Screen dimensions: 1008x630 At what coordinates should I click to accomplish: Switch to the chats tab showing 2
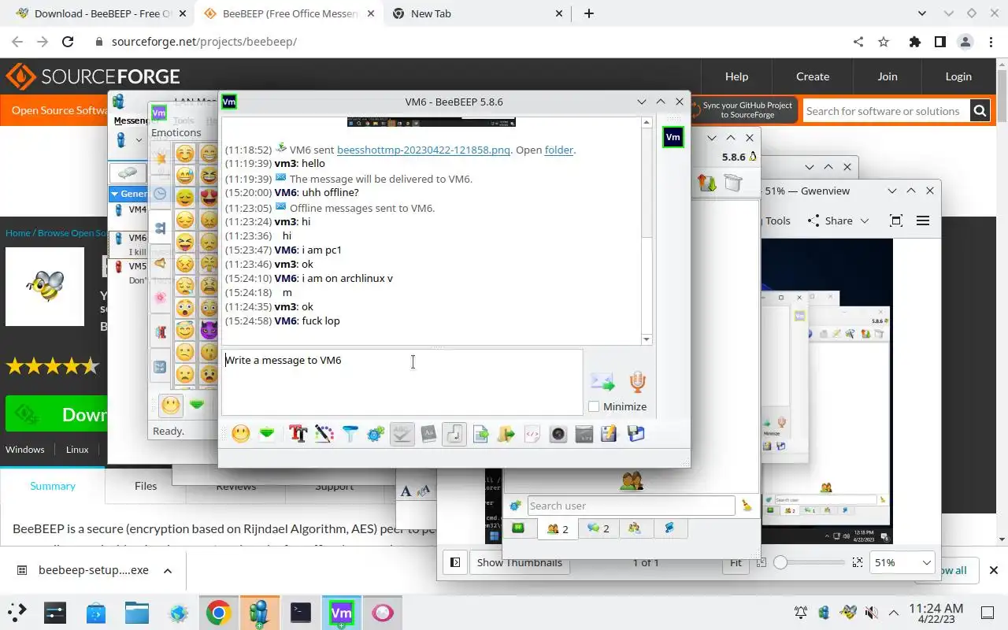point(598,528)
